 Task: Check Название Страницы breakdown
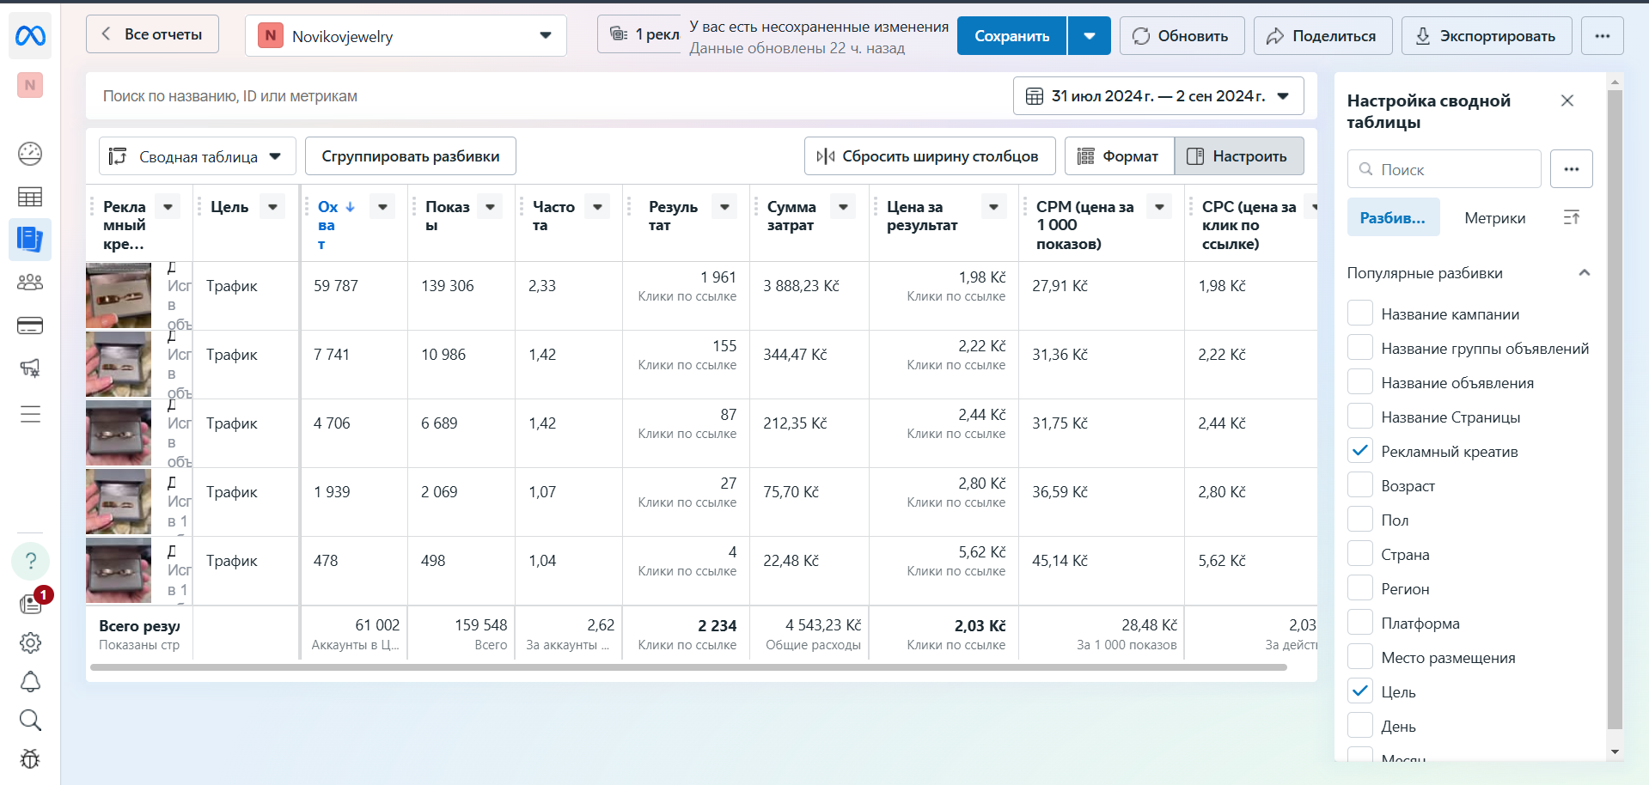[1360, 416]
